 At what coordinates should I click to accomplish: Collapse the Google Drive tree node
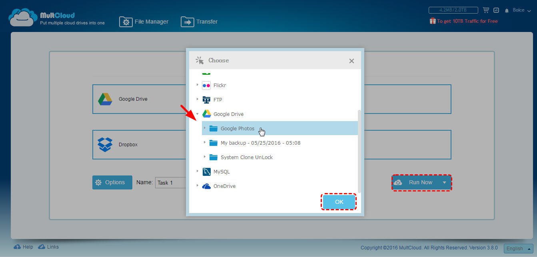[197, 114]
